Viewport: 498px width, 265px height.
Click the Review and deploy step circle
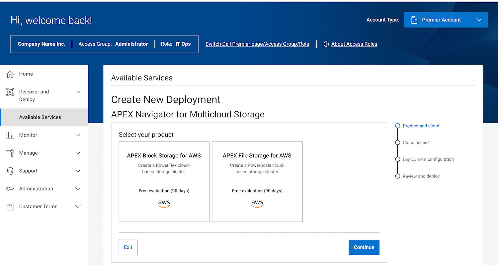[x=397, y=176]
